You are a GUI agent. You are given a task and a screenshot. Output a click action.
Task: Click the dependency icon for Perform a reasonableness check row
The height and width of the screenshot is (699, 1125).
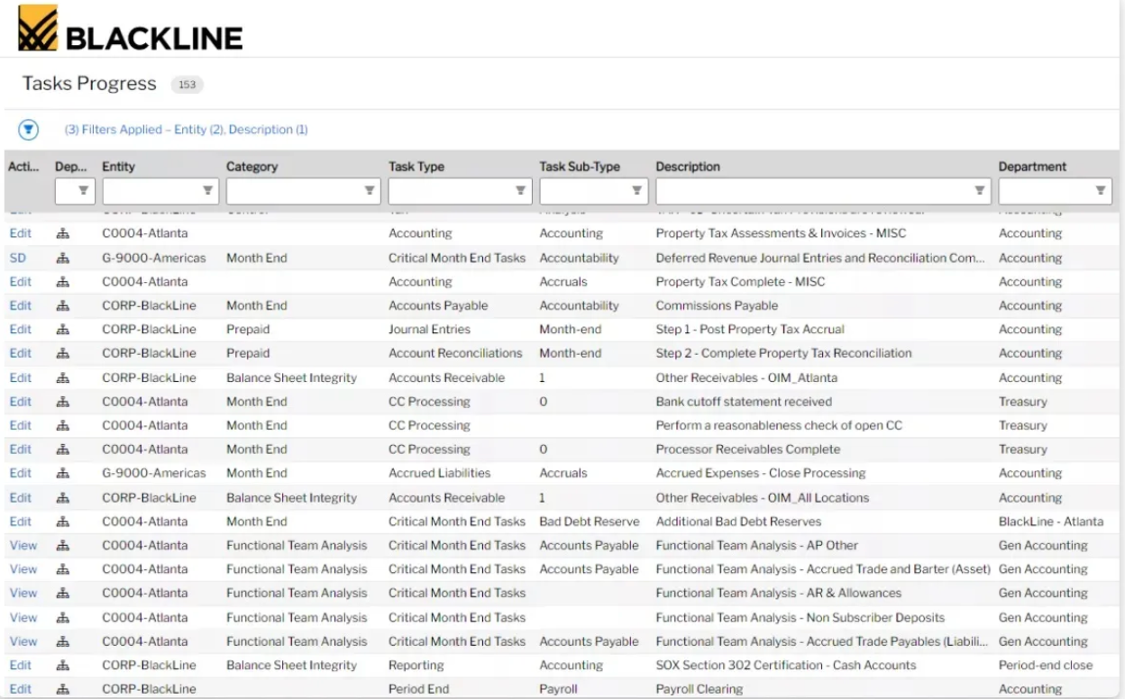63,425
